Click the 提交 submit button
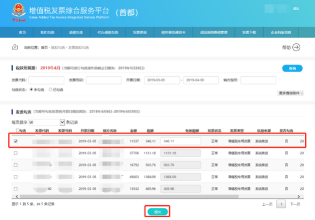The image size is (315, 220). [157, 212]
